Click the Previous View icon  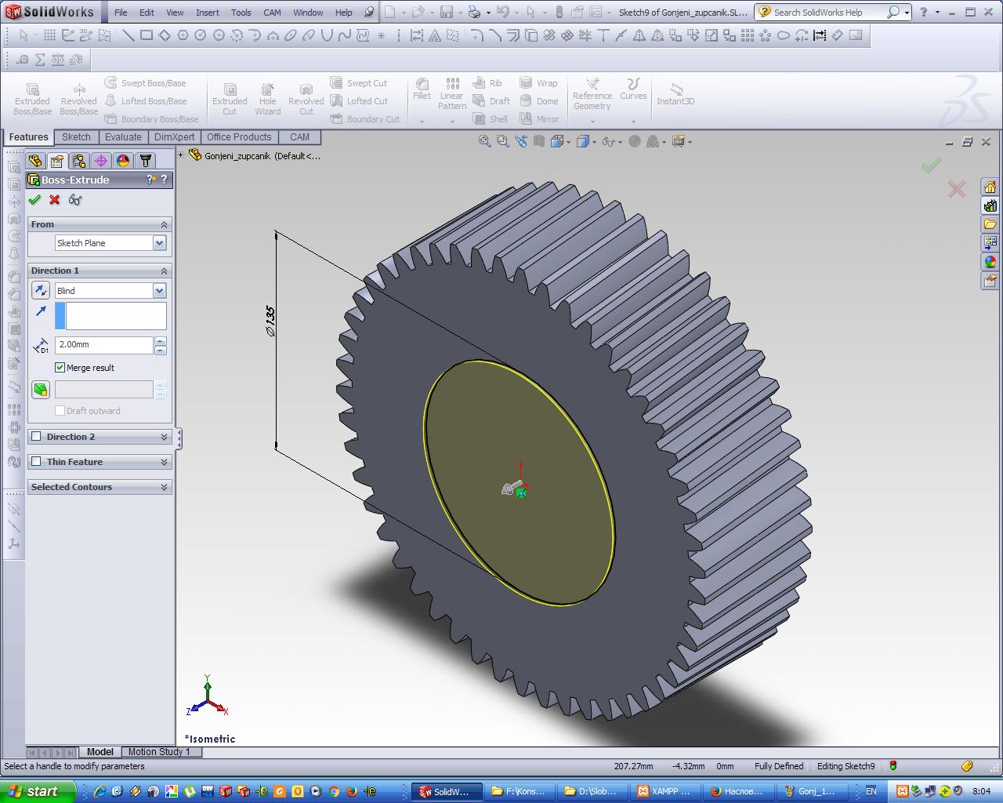522,141
